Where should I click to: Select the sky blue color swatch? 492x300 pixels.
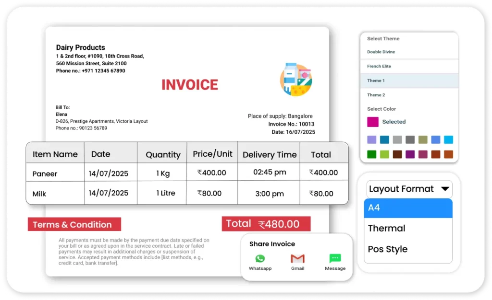point(448,140)
